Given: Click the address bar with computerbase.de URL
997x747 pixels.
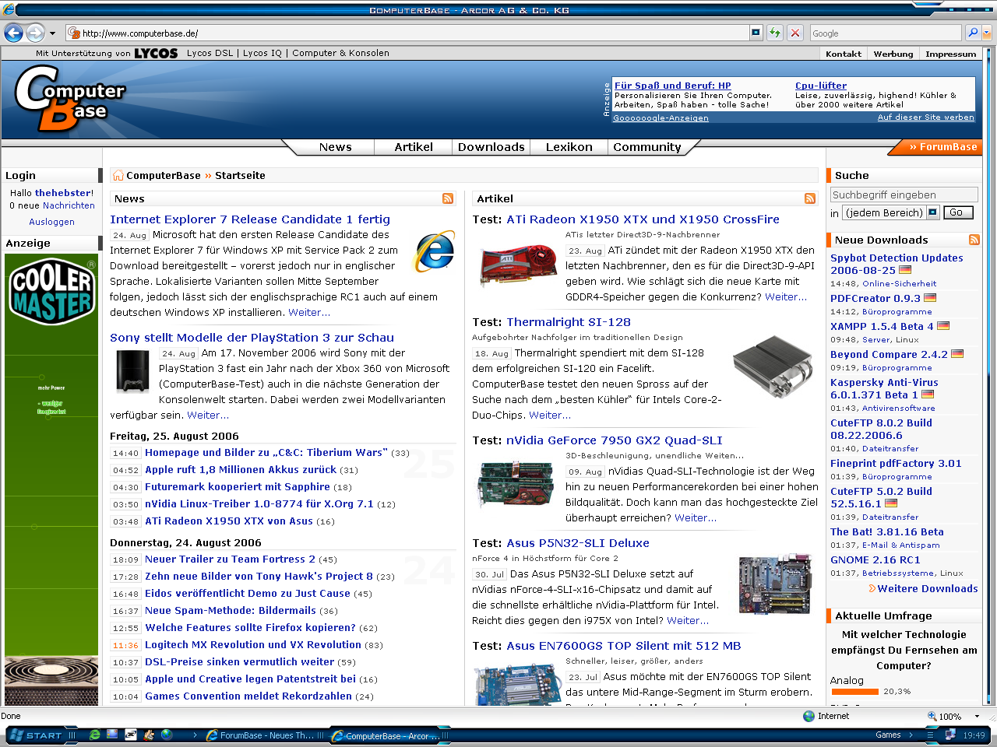Looking at the screenshot, I should 407,33.
